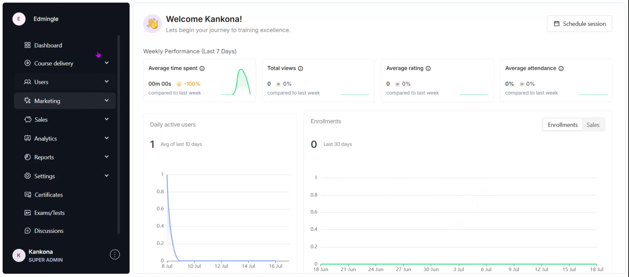
Task: Click the waving hand welcome icon
Action: (152, 24)
